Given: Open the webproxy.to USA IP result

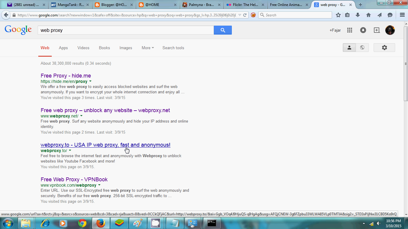Looking at the screenshot, I should 106,145.
